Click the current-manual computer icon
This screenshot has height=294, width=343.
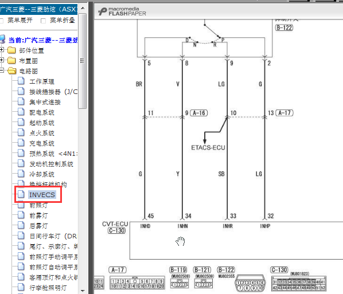tap(2, 40)
